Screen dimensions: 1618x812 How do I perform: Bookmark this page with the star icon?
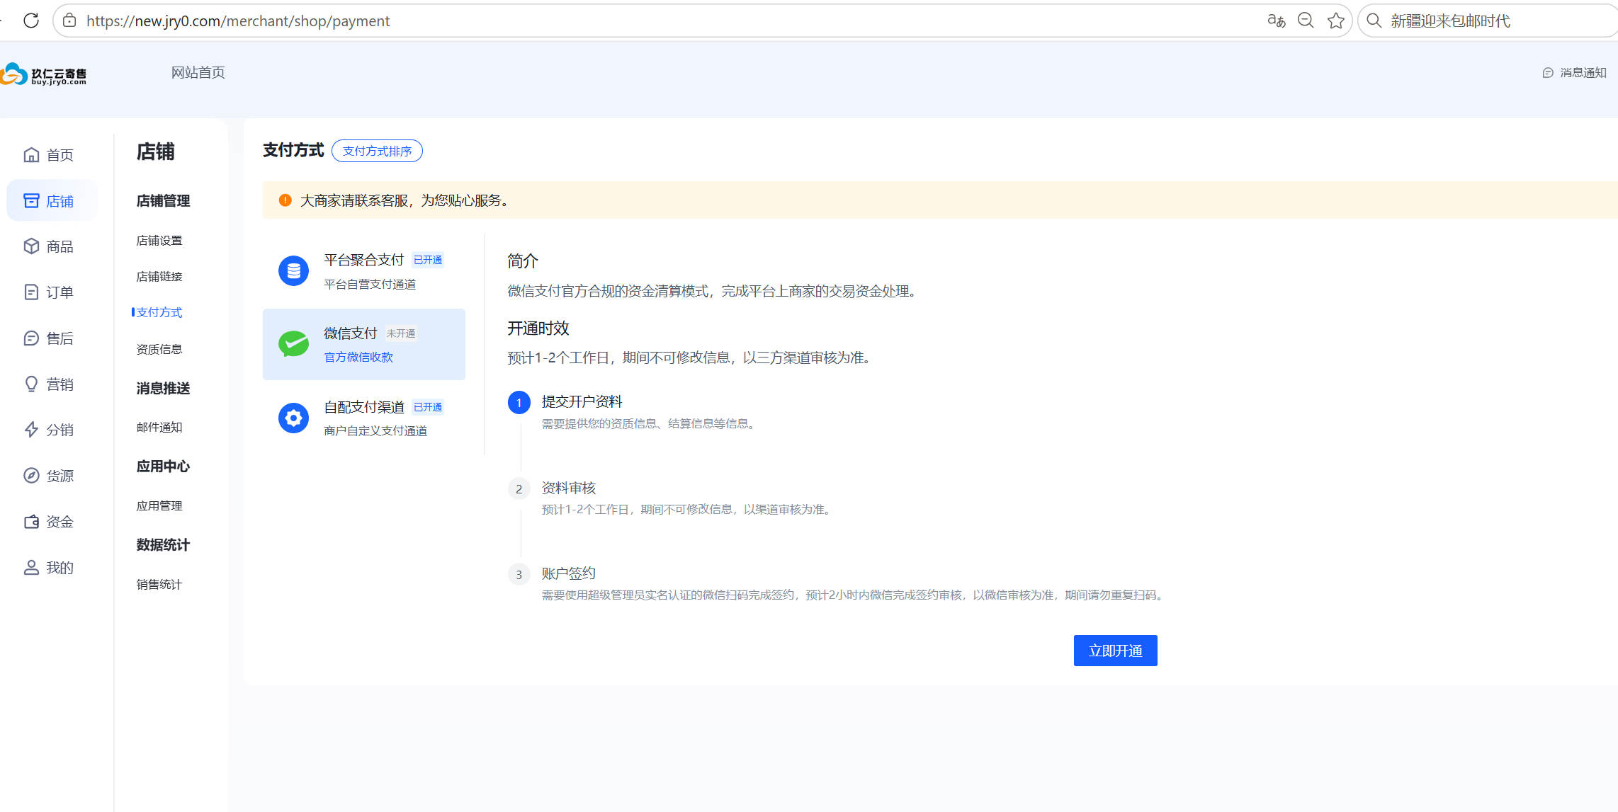[x=1336, y=21]
